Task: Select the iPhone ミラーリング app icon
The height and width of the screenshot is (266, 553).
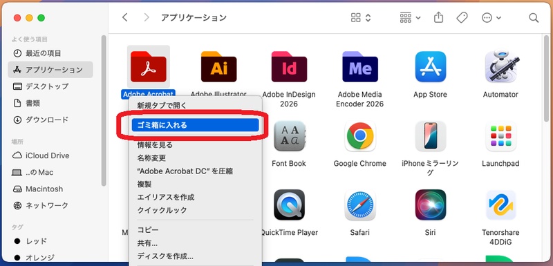Action: pos(430,136)
